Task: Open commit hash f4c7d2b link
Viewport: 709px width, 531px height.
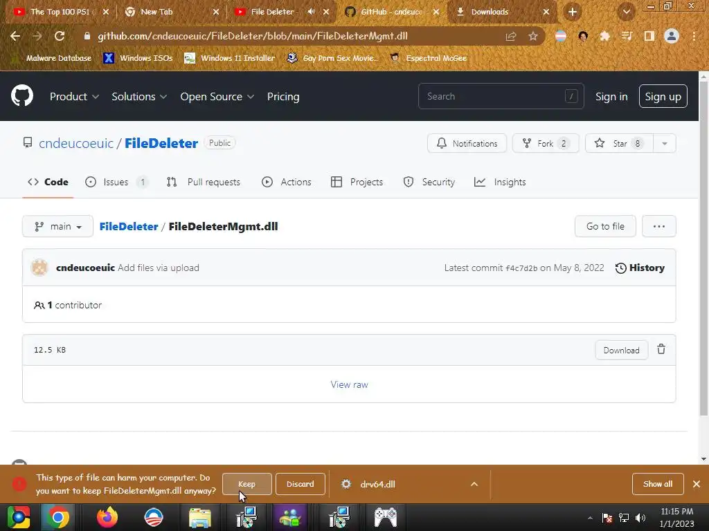Action: click(521, 268)
